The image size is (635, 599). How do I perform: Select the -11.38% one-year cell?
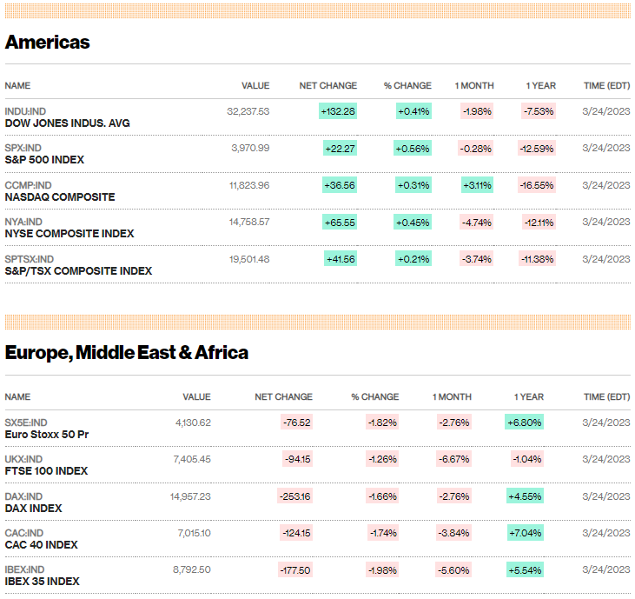click(538, 259)
